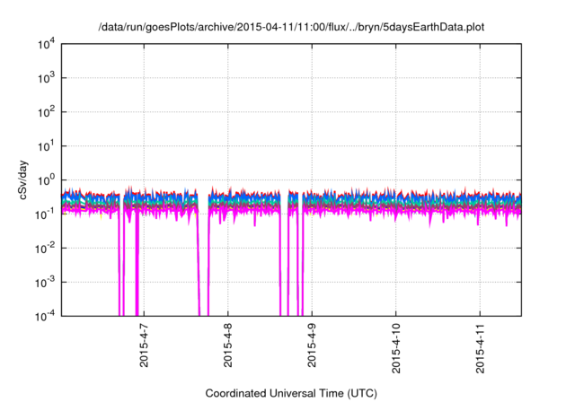The width and height of the screenshot is (575, 402).
Task: Click the 10^0 y-axis tick label
Action: pyautogui.click(x=47, y=180)
